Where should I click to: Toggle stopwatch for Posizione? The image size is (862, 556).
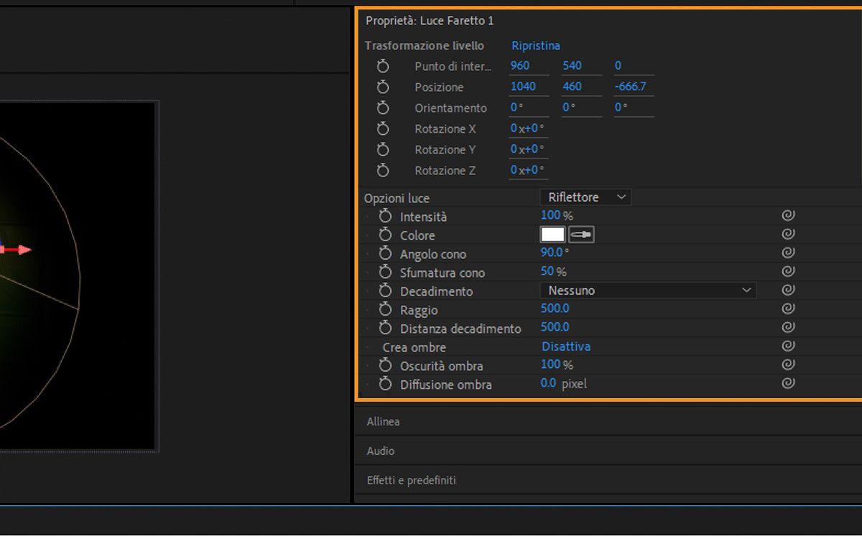pos(383,87)
